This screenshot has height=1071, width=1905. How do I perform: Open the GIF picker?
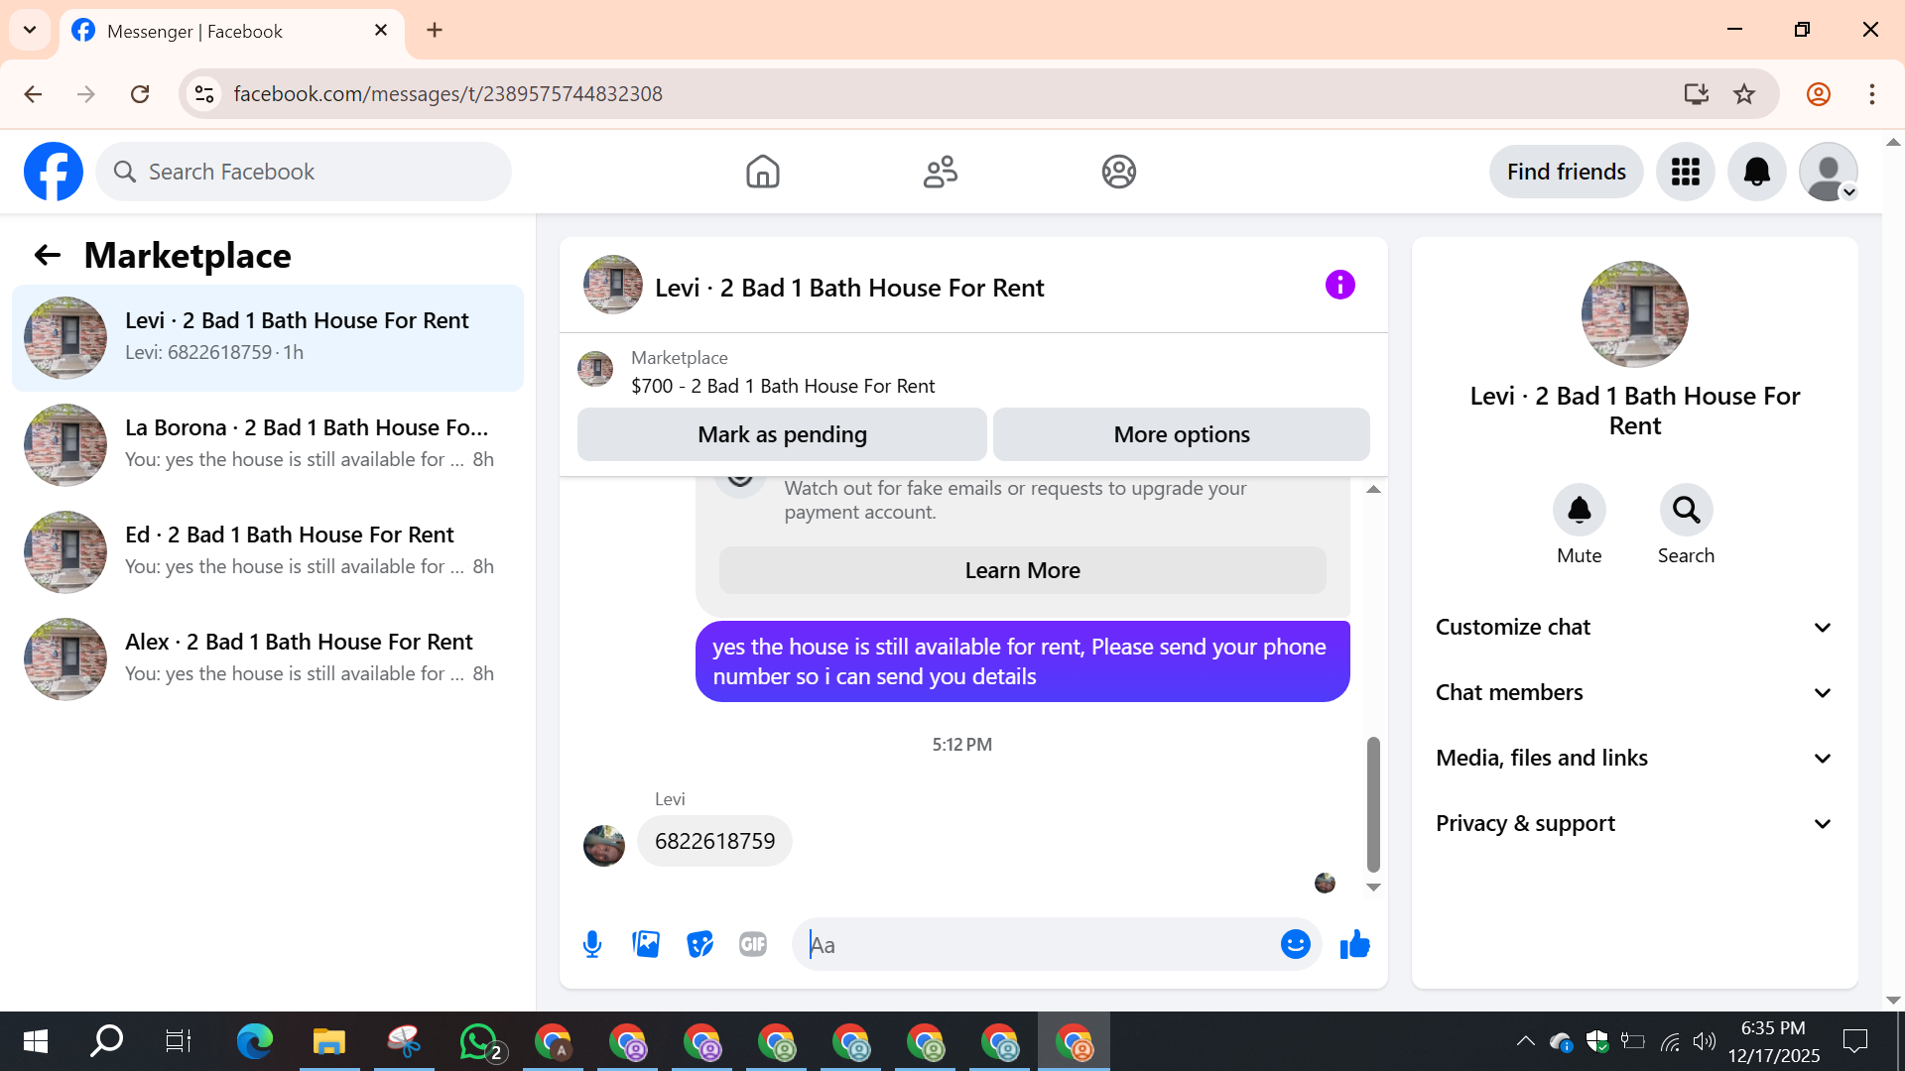point(753,944)
